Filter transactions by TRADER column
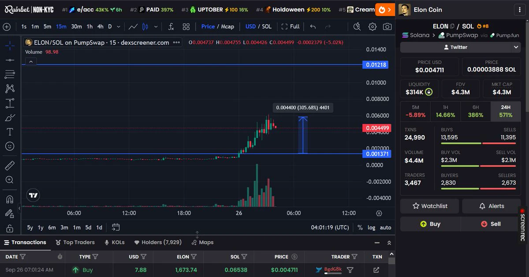The height and width of the screenshot is (277, 529). [354, 257]
